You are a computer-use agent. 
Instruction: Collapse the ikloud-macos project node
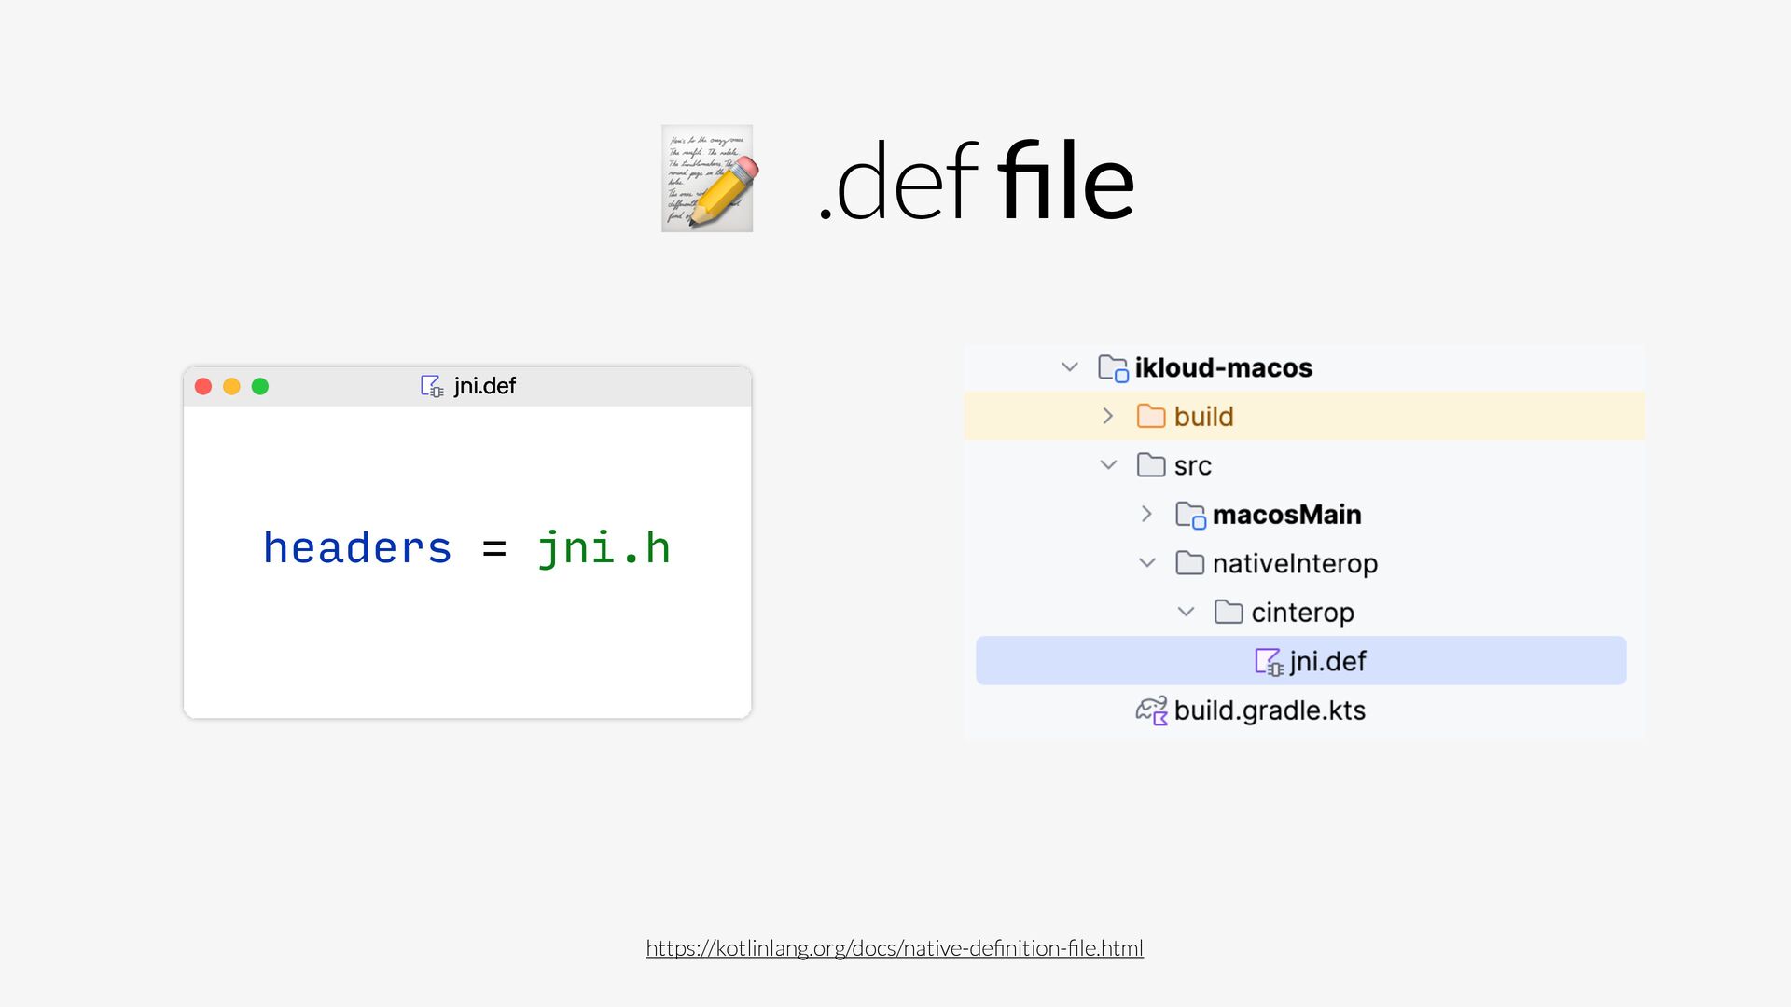click(x=1070, y=367)
